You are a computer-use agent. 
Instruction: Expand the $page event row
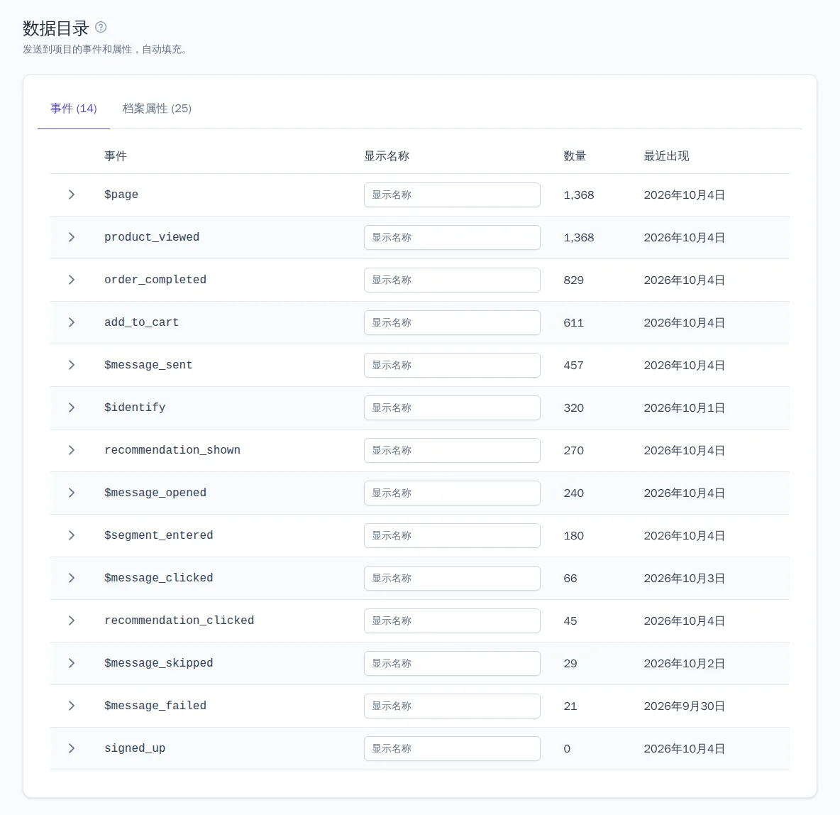click(x=71, y=195)
